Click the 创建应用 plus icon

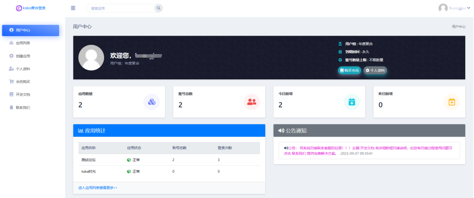pos(11,56)
